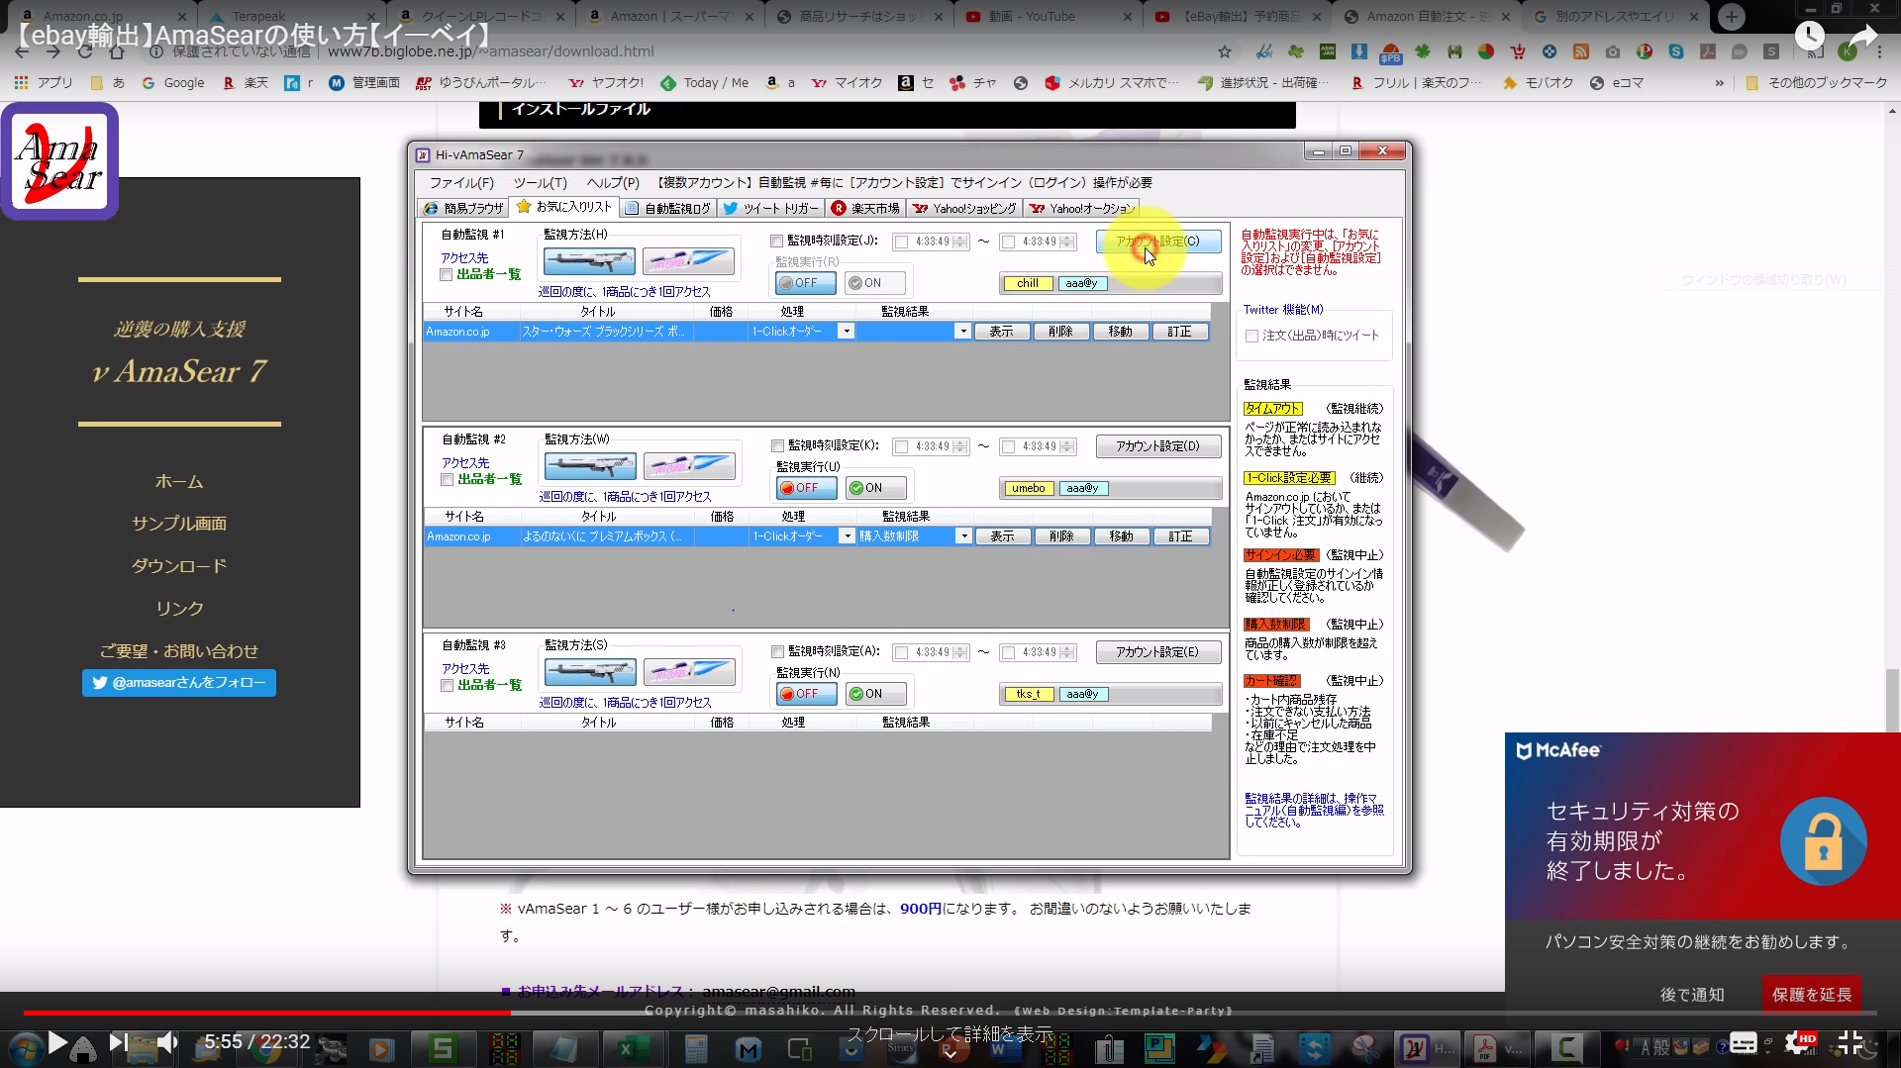The height and width of the screenshot is (1068, 1901).
Task: Select ON for 監視実行(U) in #2
Action: (875, 488)
